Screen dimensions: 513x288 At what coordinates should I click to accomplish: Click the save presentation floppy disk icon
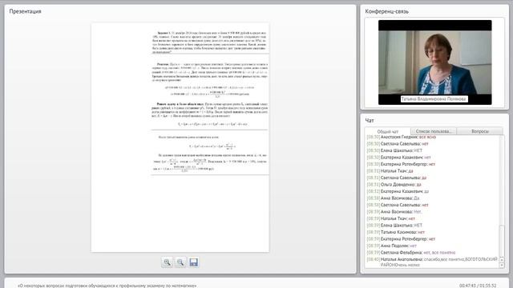point(194,262)
